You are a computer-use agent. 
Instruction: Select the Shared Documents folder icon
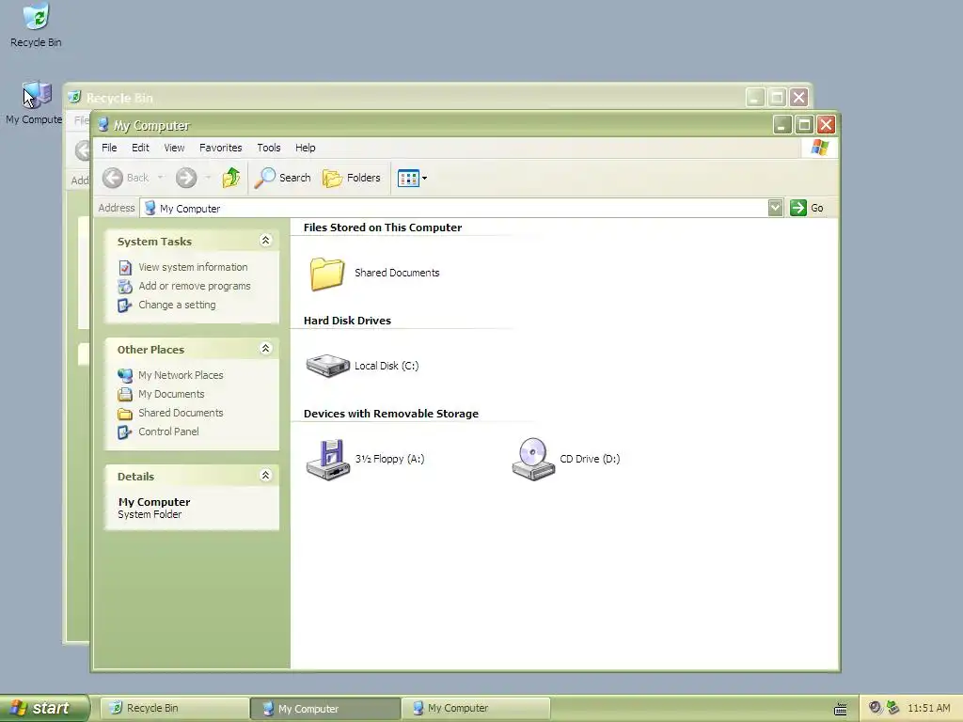(326, 274)
